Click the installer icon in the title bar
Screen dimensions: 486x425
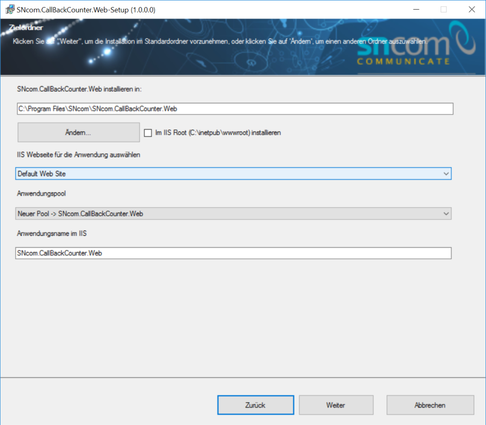click(x=9, y=9)
